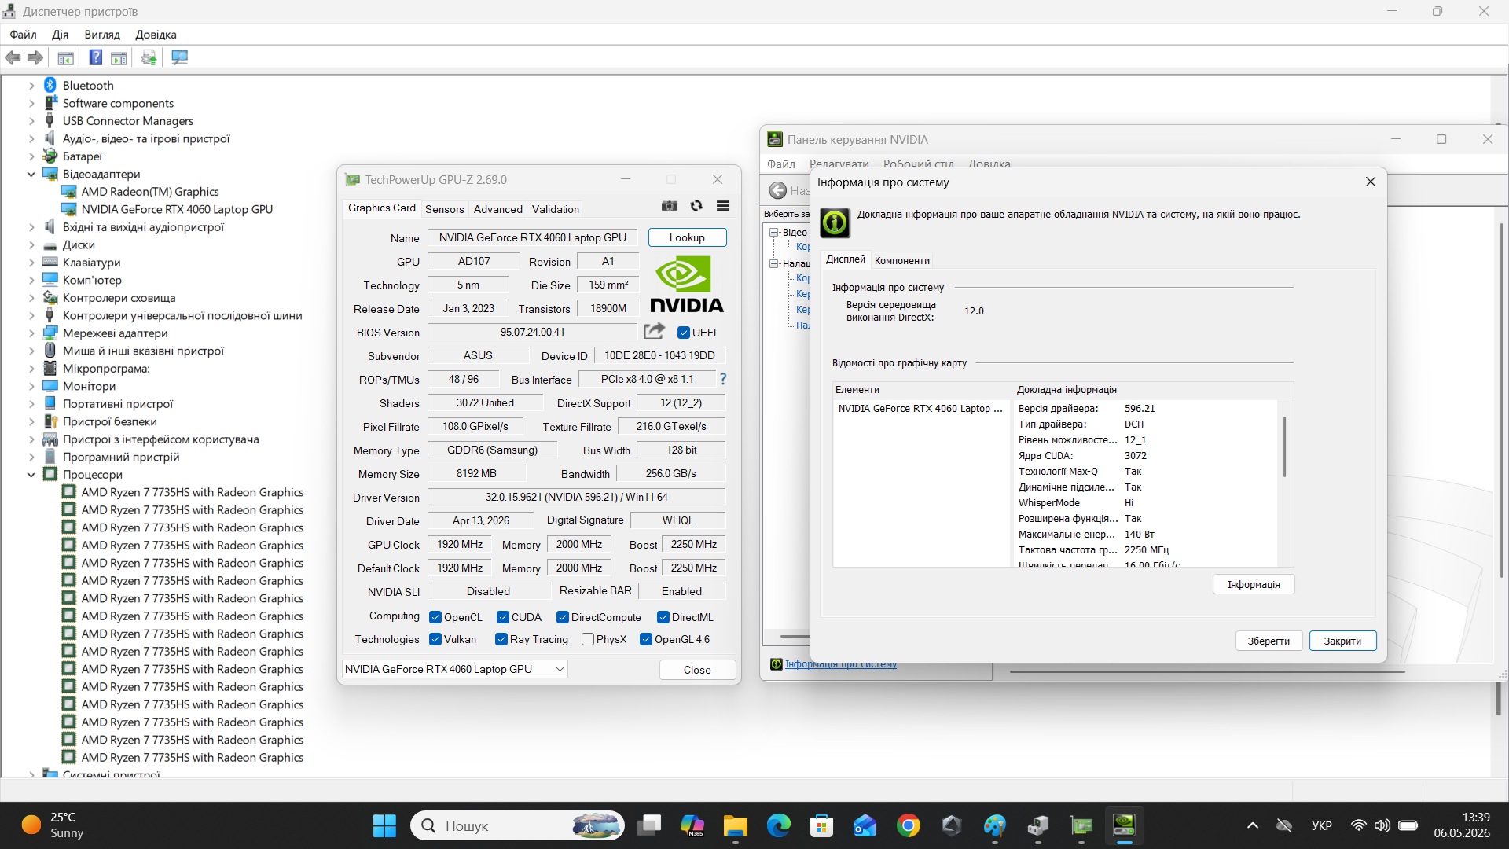The image size is (1509, 849).
Task: Click the Інформація button
Action: tap(1254, 584)
